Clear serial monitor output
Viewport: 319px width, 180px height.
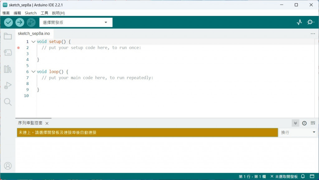pos(313,123)
